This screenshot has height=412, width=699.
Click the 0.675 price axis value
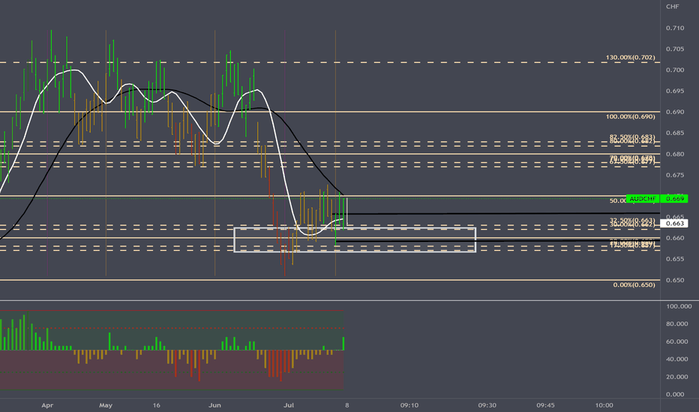675,175
